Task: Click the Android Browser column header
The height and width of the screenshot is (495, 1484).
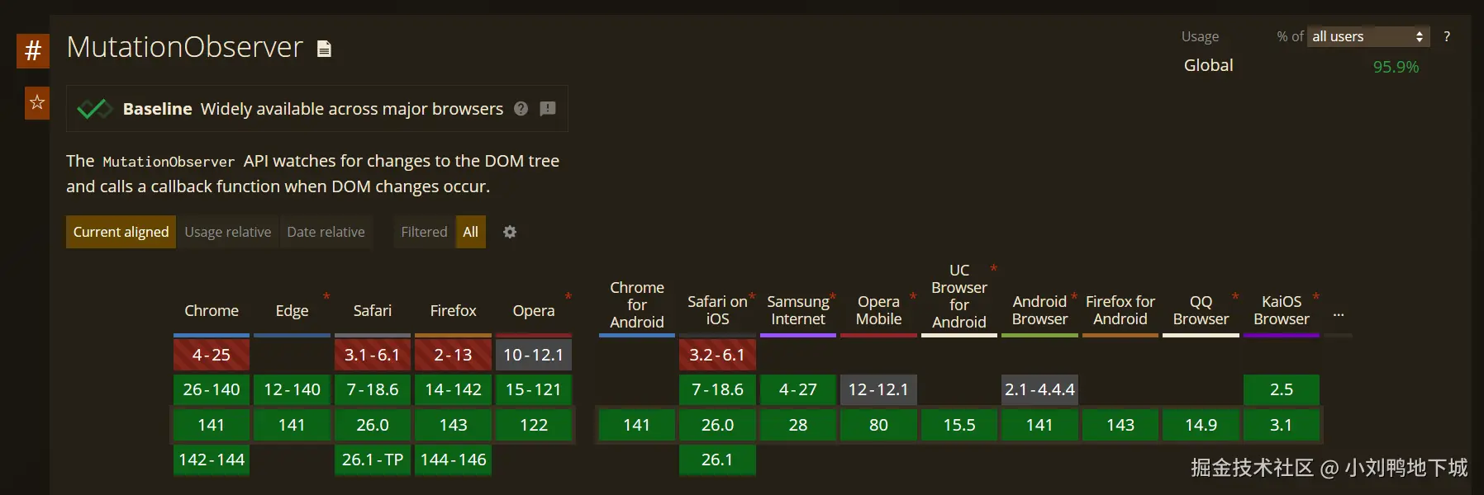Action: 1039,310
